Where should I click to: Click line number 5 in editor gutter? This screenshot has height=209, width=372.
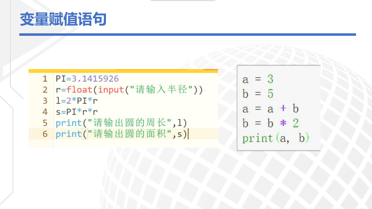click(x=45, y=123)
